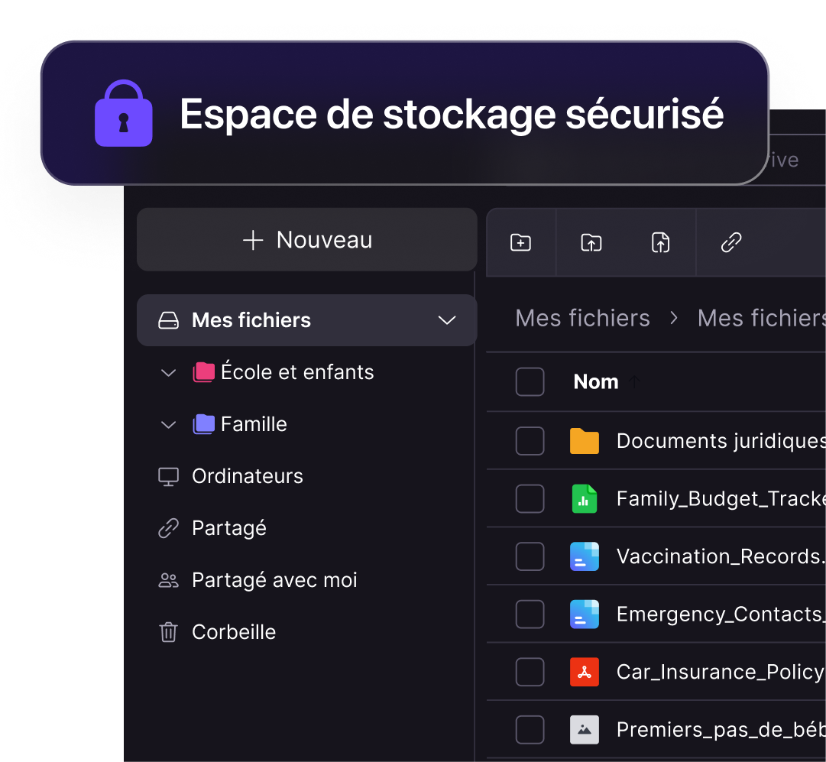Image resolution: width=826 pixels, height=762 pixels.
Task: Open the Partagé shared links section
Action: (228, 529)
